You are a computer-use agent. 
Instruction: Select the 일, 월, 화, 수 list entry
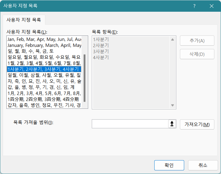[x=44, y=51]
